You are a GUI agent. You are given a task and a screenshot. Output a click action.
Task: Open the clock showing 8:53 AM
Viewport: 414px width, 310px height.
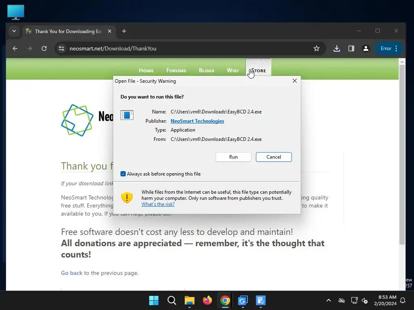(385, 300)
